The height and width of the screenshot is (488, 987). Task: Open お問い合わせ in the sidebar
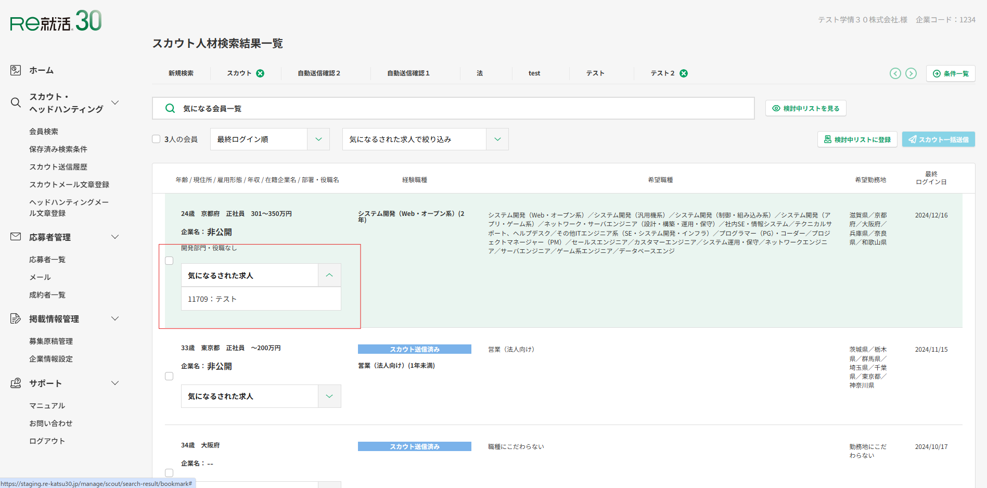click(x=51, y=423)
